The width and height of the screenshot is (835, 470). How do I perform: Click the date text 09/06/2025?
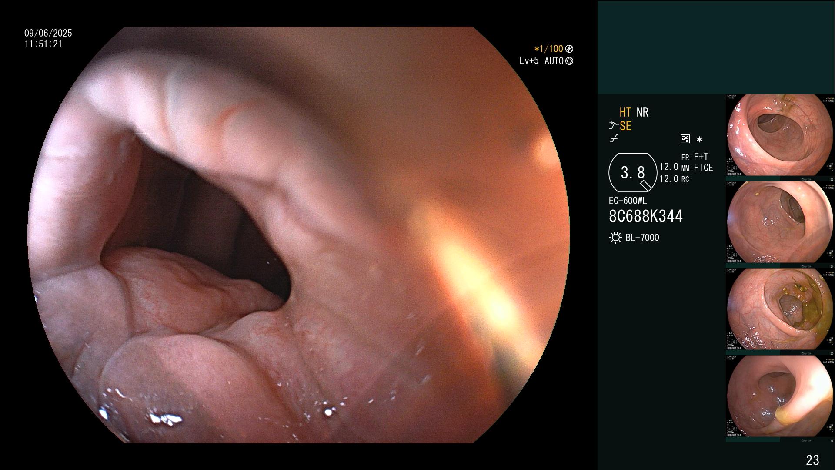[x=48, y=33]
